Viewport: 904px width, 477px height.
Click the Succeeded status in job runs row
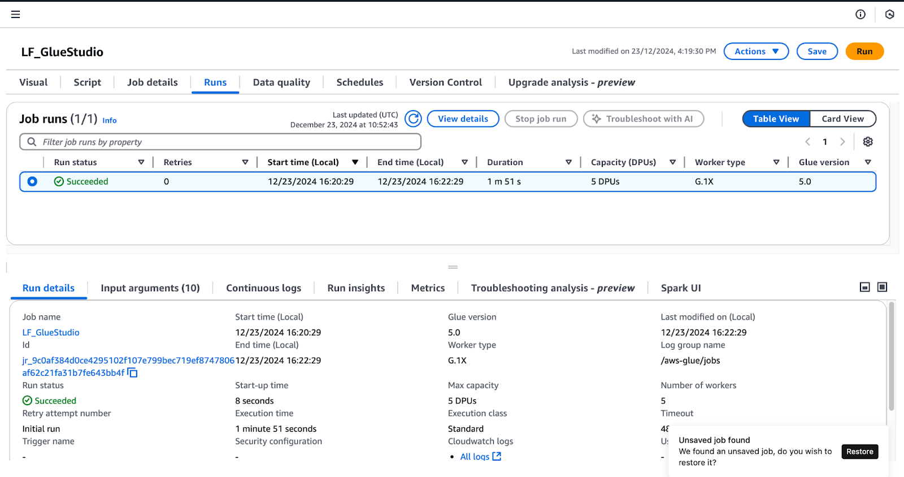coord(81,182)
